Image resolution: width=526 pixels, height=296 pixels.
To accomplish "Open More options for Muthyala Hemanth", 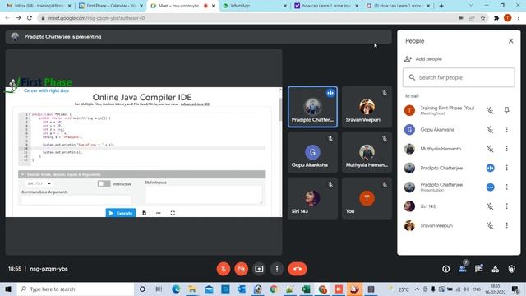I will (x=507, y=149).
